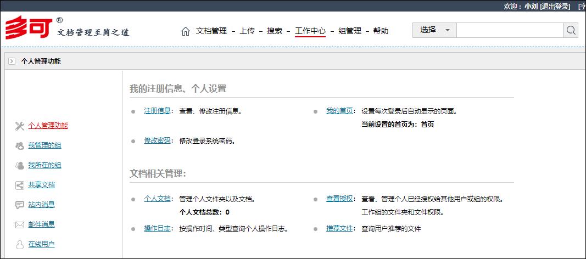586x259 pixels.
Task: Open the 查看授权 link
Action: pos(339,199)
